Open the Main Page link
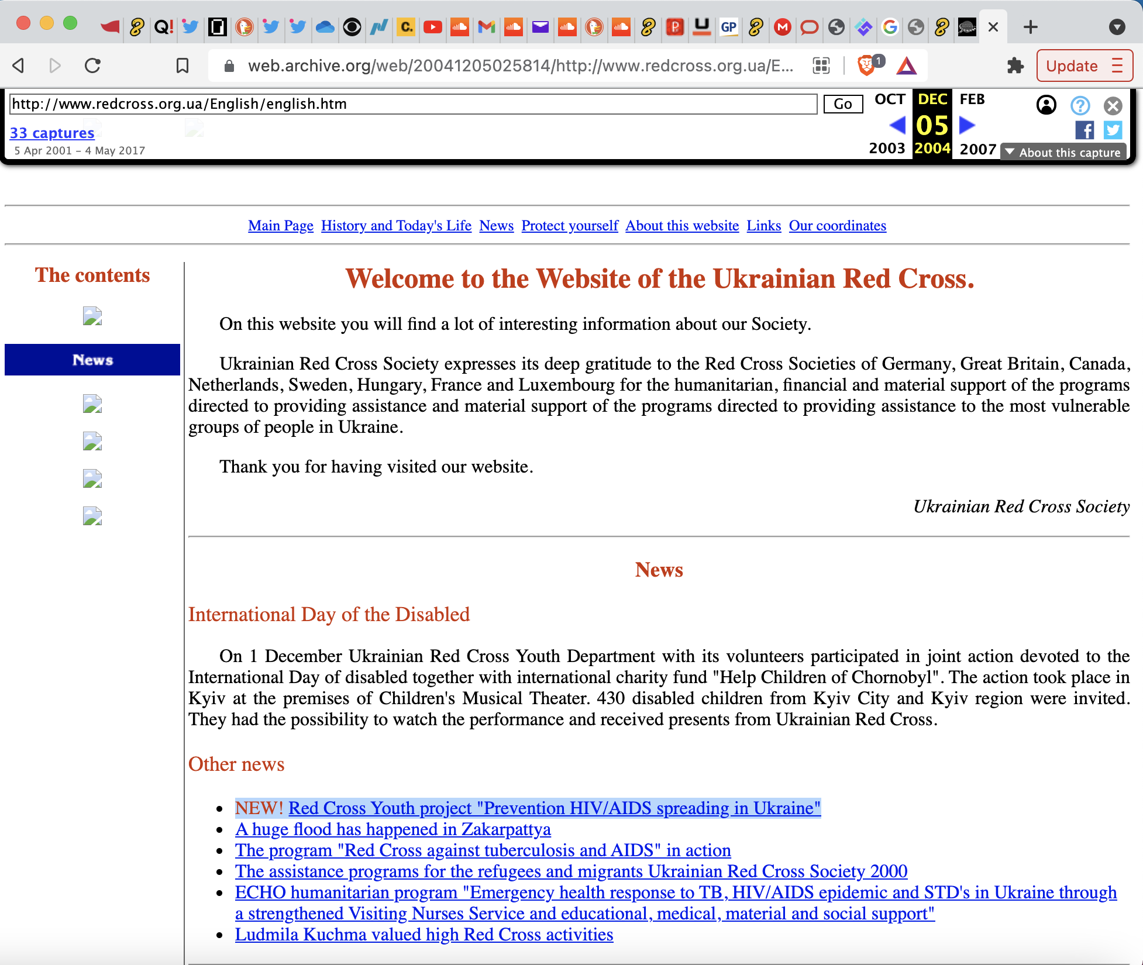Viewport: 1143px width, 965px height. tap(281, 226)
